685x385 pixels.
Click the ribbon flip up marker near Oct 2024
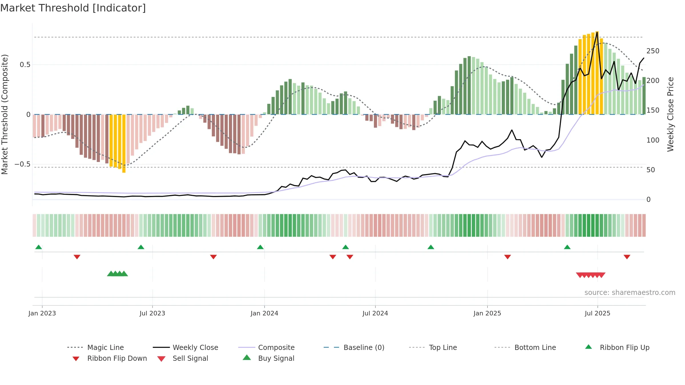pyautogui.click(x=431, y=247)
